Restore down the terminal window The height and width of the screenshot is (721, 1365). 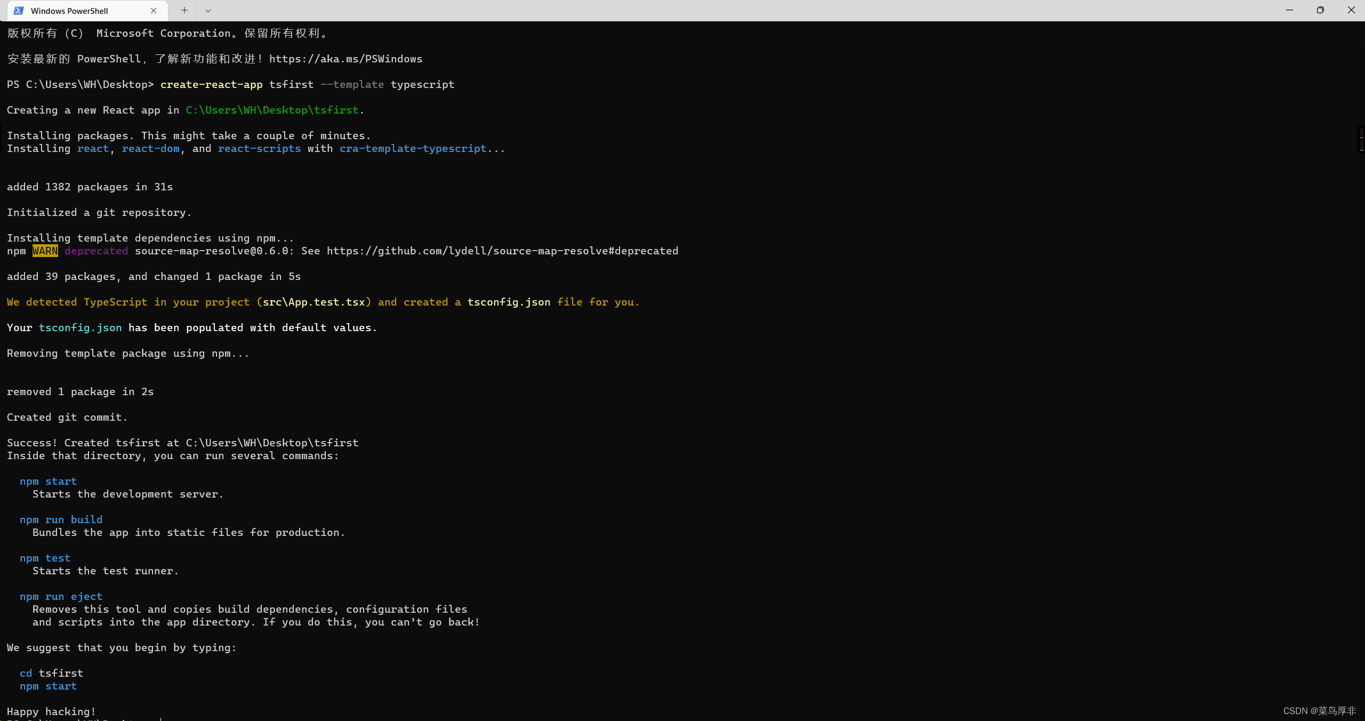[x=1320, y=10]
